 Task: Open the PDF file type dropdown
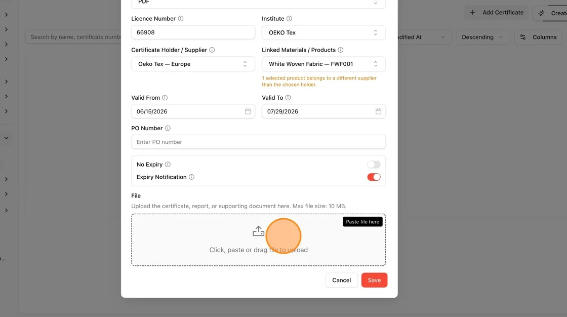[259, 3]
